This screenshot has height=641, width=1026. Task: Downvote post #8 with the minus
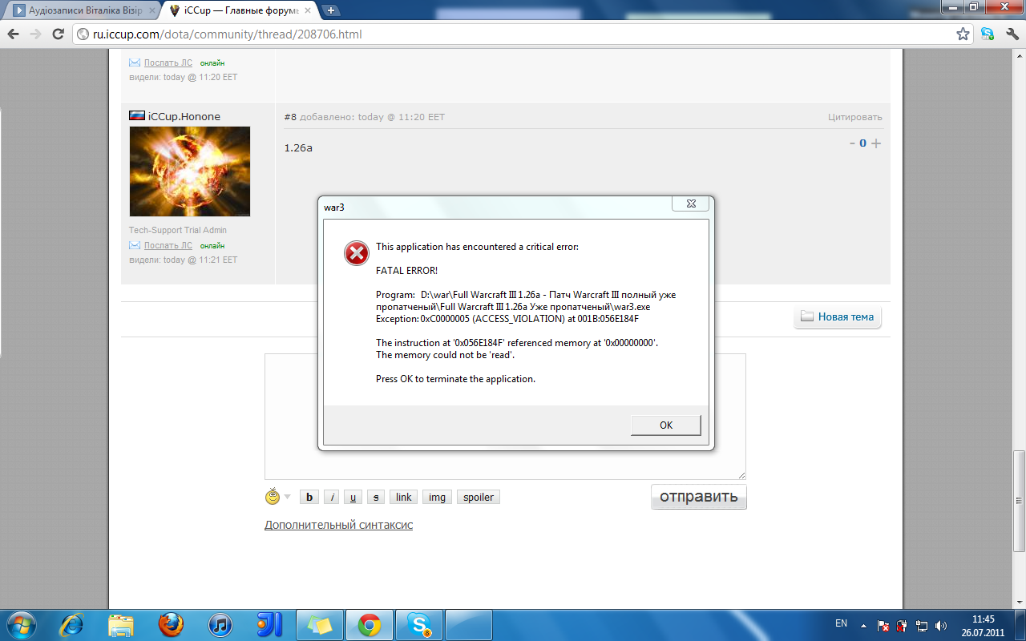(x=852, y=143)
